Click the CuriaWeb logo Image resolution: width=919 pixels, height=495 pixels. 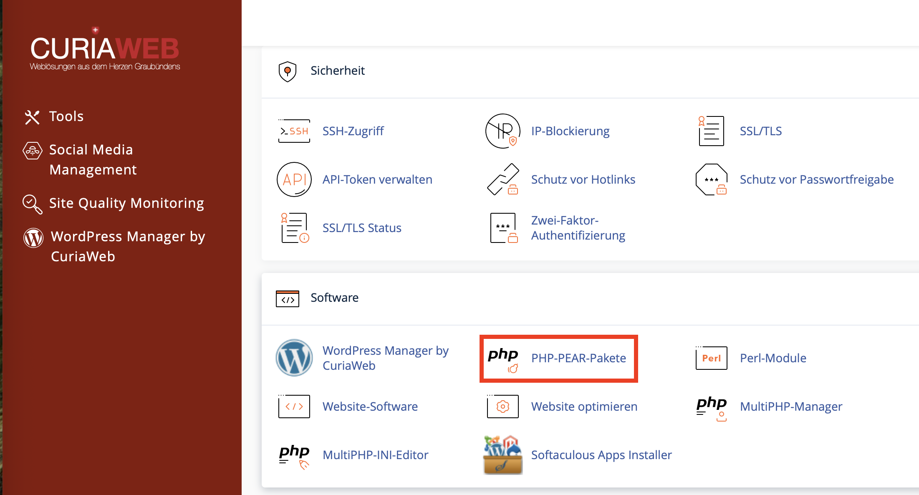pyautogui.click(x=105, y=49)
